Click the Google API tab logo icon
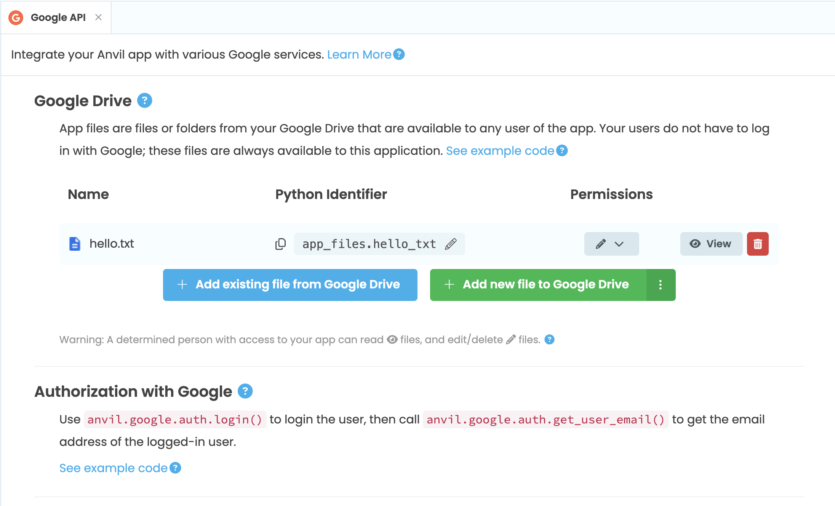Viewport: 835px width, 506px height. [16, 17]
